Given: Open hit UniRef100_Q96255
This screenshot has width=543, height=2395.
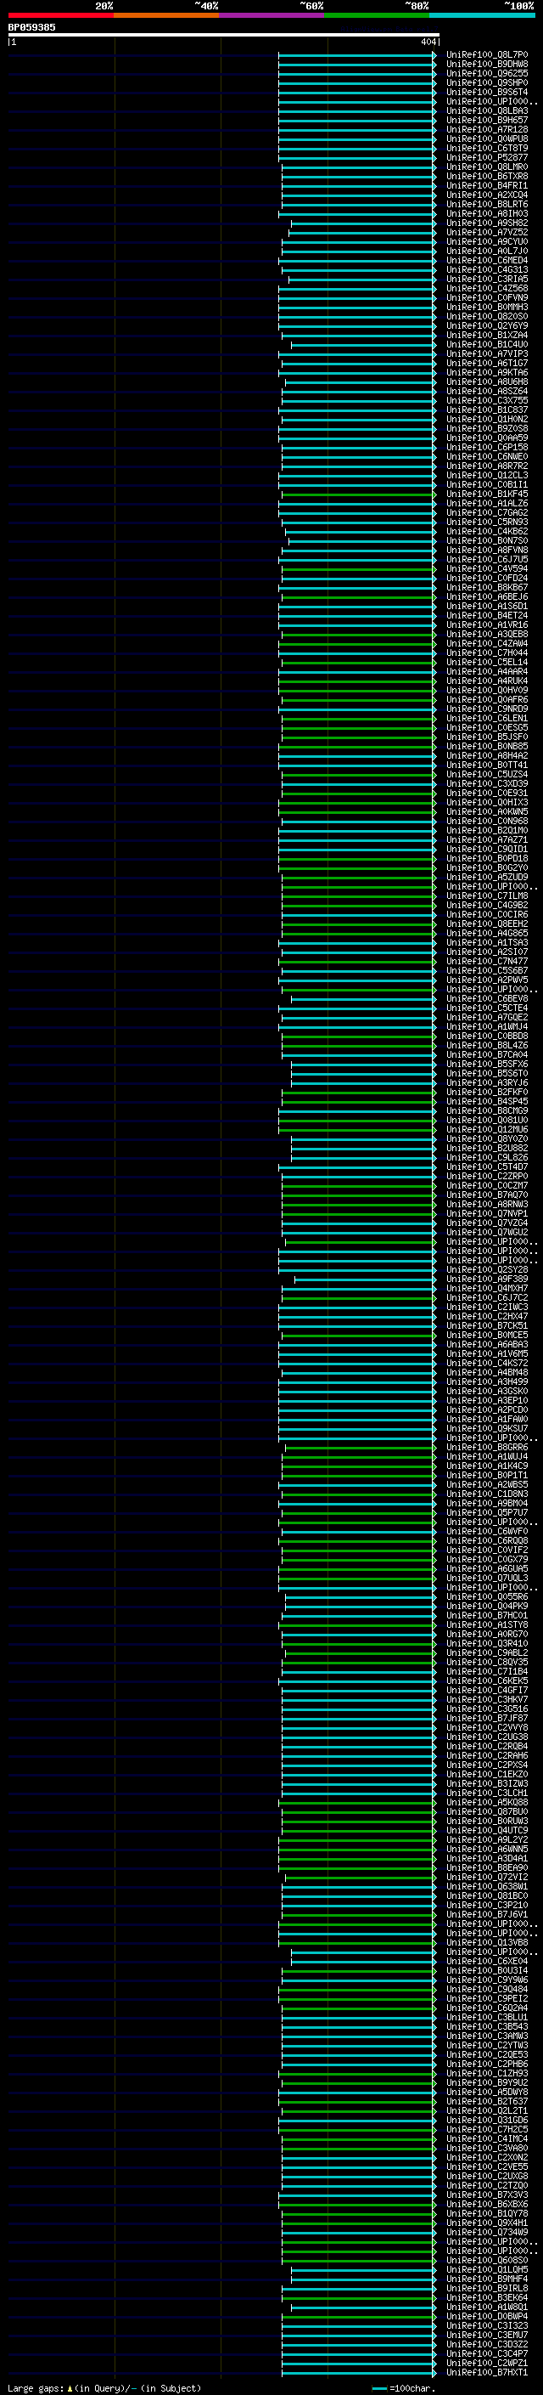Looking at the screenshot, I should point(486,73).
